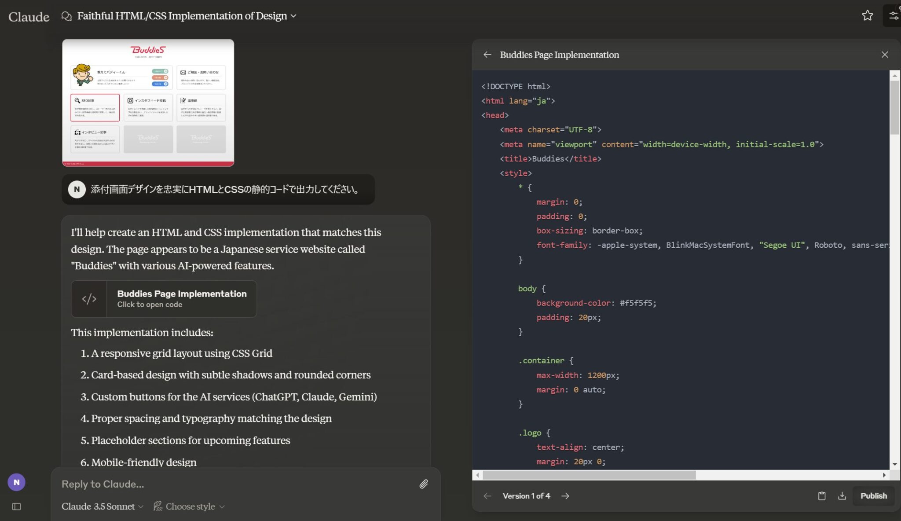Click the code icon on the artifact card

[89, 299]
